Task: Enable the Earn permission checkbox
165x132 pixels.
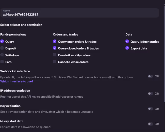Action: pyautogui.click(x=2, y=62)
